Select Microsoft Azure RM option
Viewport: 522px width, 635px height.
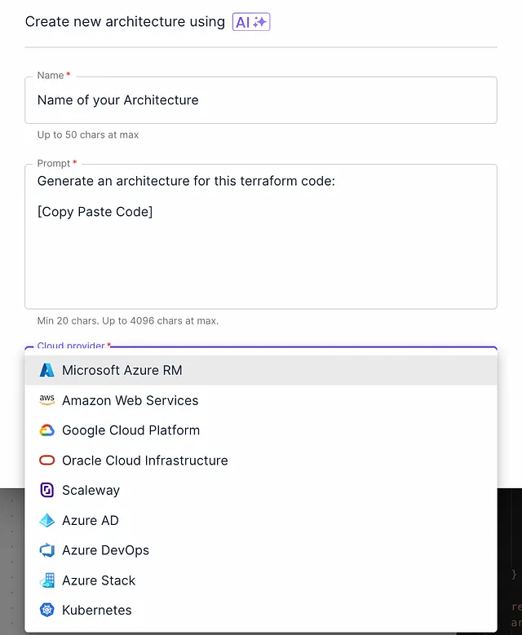pos(261,370)
